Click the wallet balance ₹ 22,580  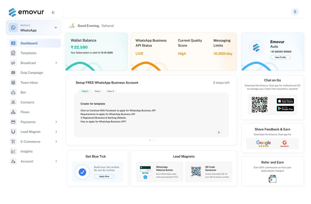[79, 47]
